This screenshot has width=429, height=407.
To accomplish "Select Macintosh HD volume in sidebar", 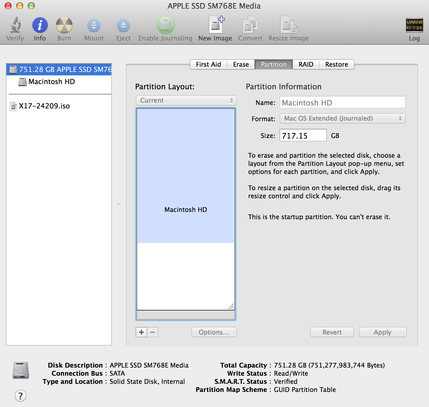I will click(x=59, y=81).
